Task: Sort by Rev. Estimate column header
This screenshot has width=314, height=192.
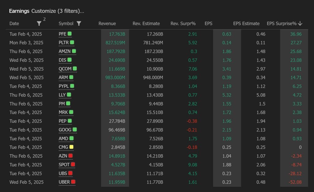Action: (146, 24)
